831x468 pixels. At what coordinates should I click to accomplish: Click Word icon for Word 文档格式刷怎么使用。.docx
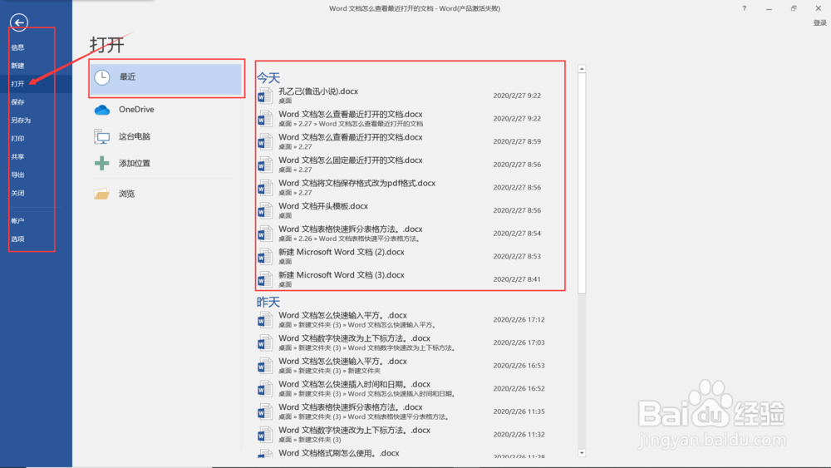(x=264, y=454)
